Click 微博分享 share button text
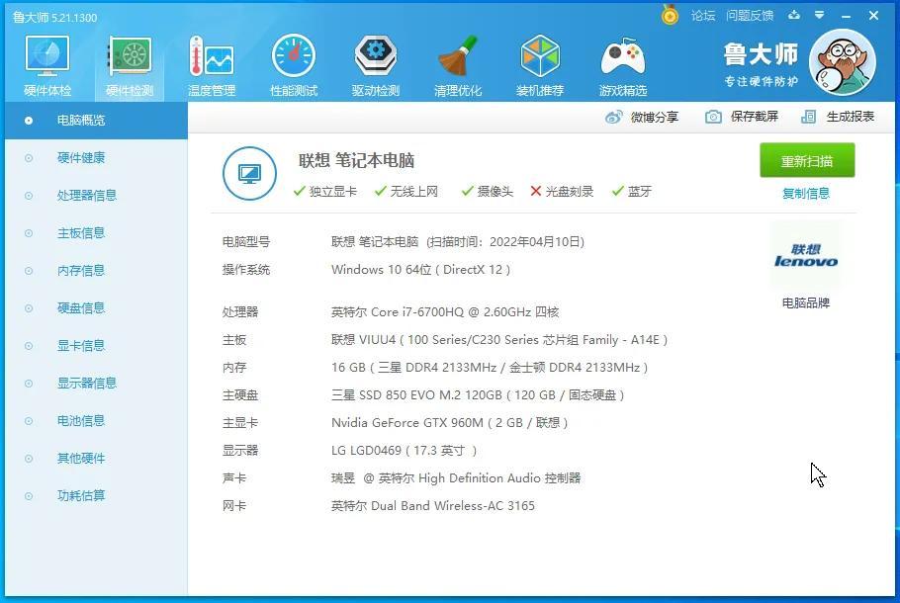 tap(655, 117)
